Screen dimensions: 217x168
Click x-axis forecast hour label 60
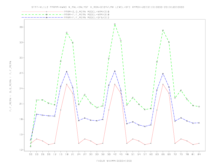(x=151, y=154)
